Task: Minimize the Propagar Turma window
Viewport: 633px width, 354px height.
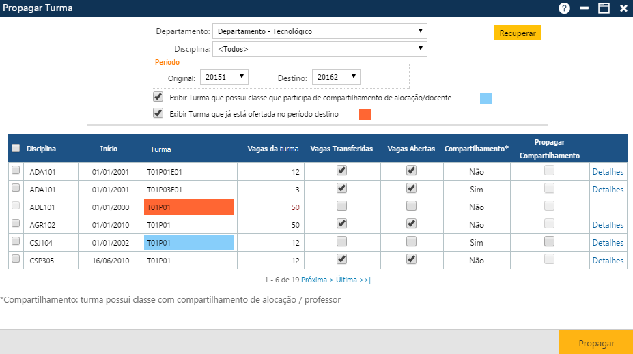Action: tap(584, 8)
